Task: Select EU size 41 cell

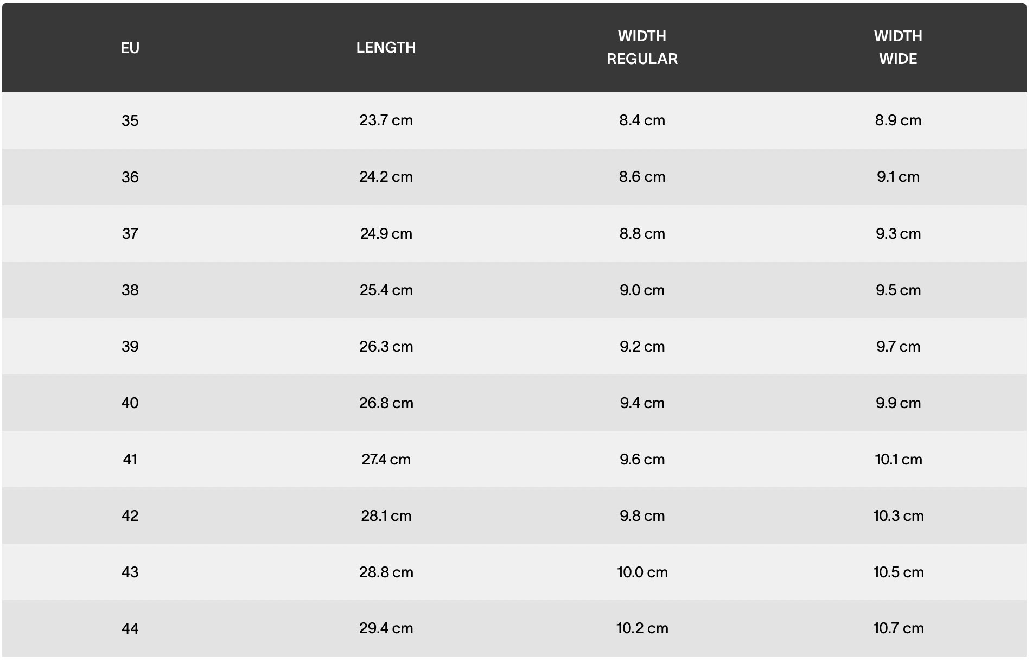Action: (x=130, y=459)
